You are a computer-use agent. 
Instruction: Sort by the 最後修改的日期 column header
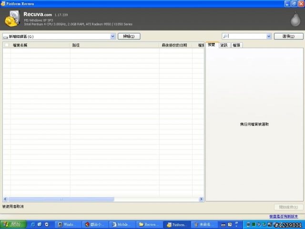tap(175, 45)
